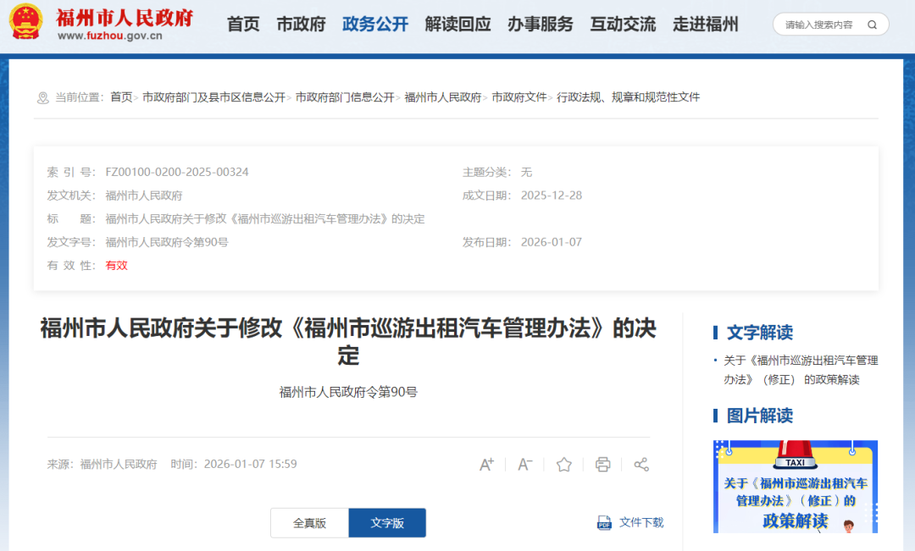Open 文件下载 link
This screenshot has width=915, height=551.
point(641,523)
